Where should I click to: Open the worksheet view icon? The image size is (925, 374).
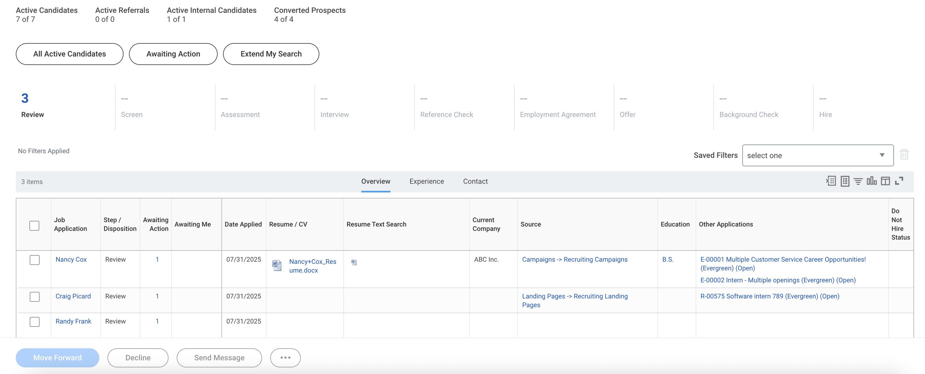[x=845, y=181]
